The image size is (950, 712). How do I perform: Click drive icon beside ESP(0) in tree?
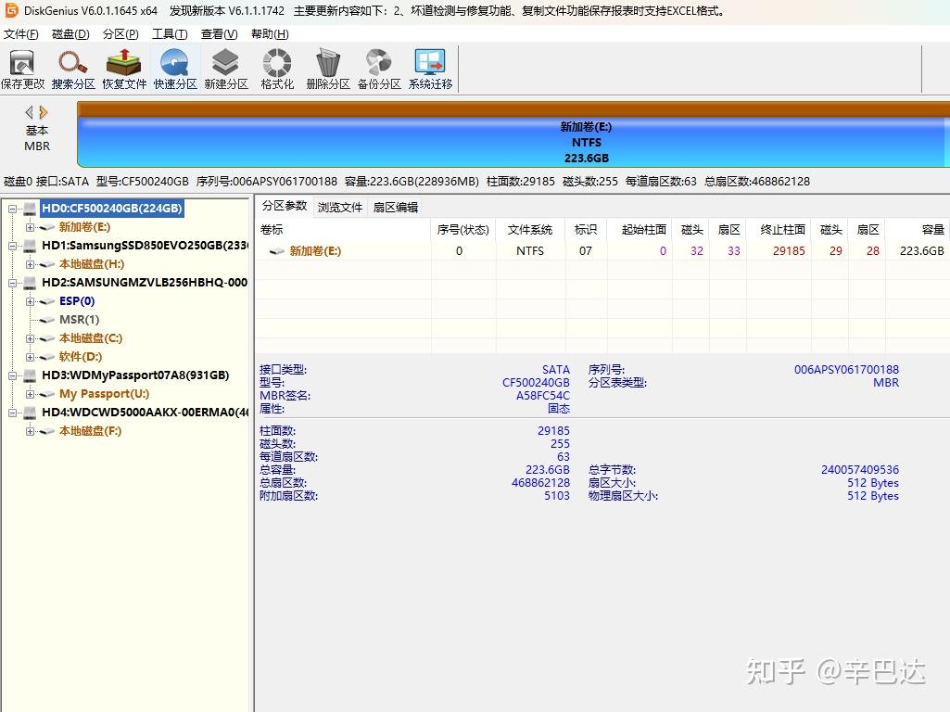[x=47, y=301]
